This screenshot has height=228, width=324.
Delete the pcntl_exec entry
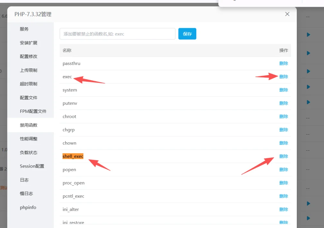coord(283,196)
